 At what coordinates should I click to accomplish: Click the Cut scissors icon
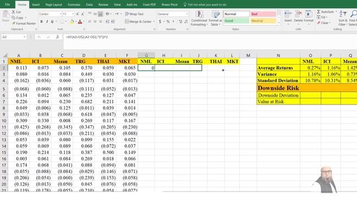coord(13,12)
